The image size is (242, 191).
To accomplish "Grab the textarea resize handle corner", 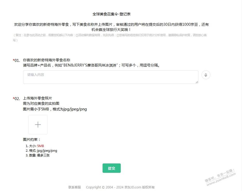I will (x=197, y=82).
